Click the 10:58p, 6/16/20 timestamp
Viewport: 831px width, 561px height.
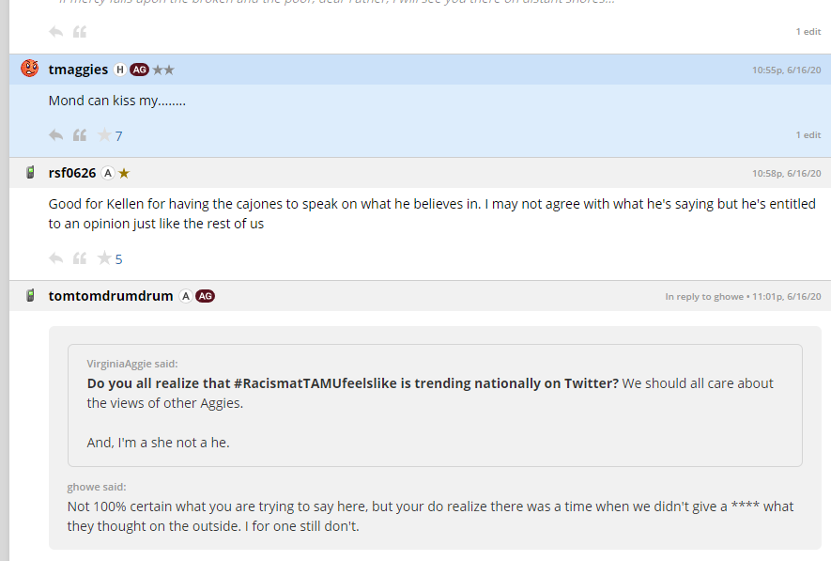pyautogui.click(x=786, y=174)
